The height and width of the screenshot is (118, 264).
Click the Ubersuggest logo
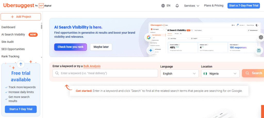[19, 6]
